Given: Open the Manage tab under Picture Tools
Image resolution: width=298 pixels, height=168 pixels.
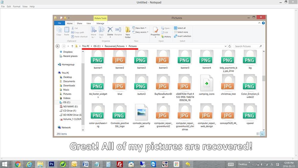Looking at the screenshot, I should (100, 23).
